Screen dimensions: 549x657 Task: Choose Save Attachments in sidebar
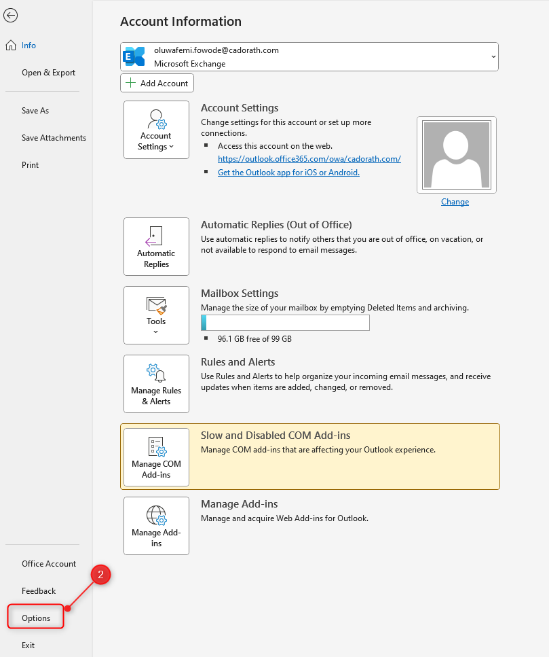(54, 138)
